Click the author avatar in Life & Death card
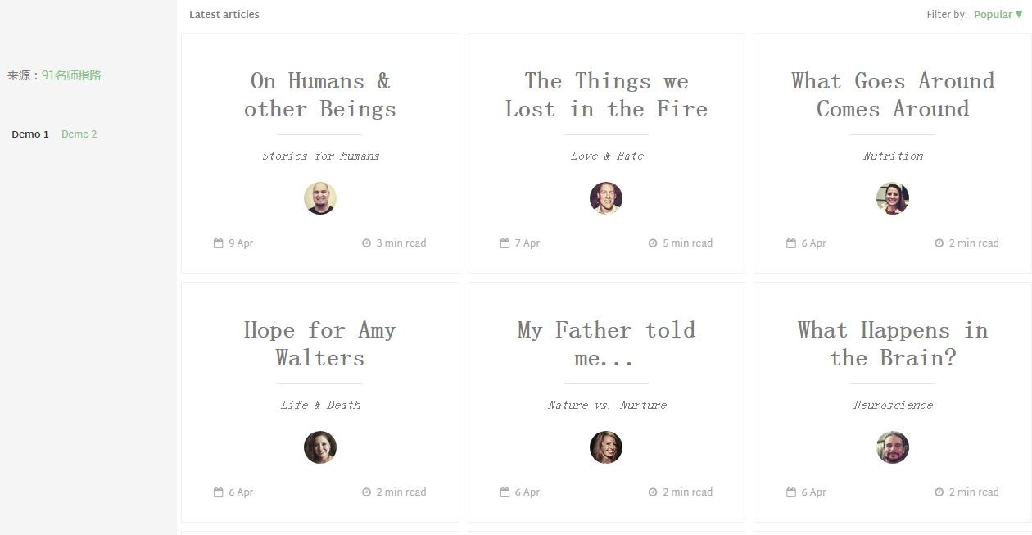Image resolution: width=1032 pixels, height=535 pixels. pyautogui.click(x=320, y=447)
